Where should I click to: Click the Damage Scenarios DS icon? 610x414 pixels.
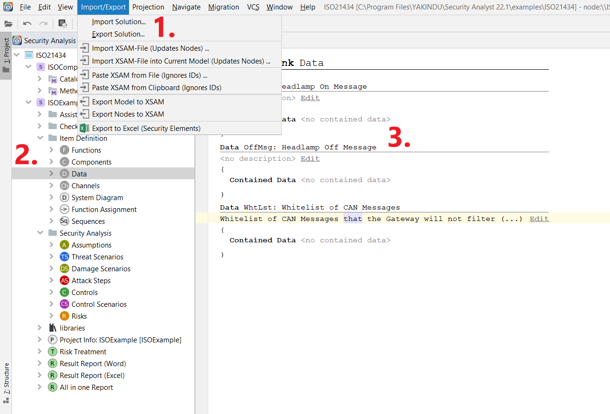65,268
